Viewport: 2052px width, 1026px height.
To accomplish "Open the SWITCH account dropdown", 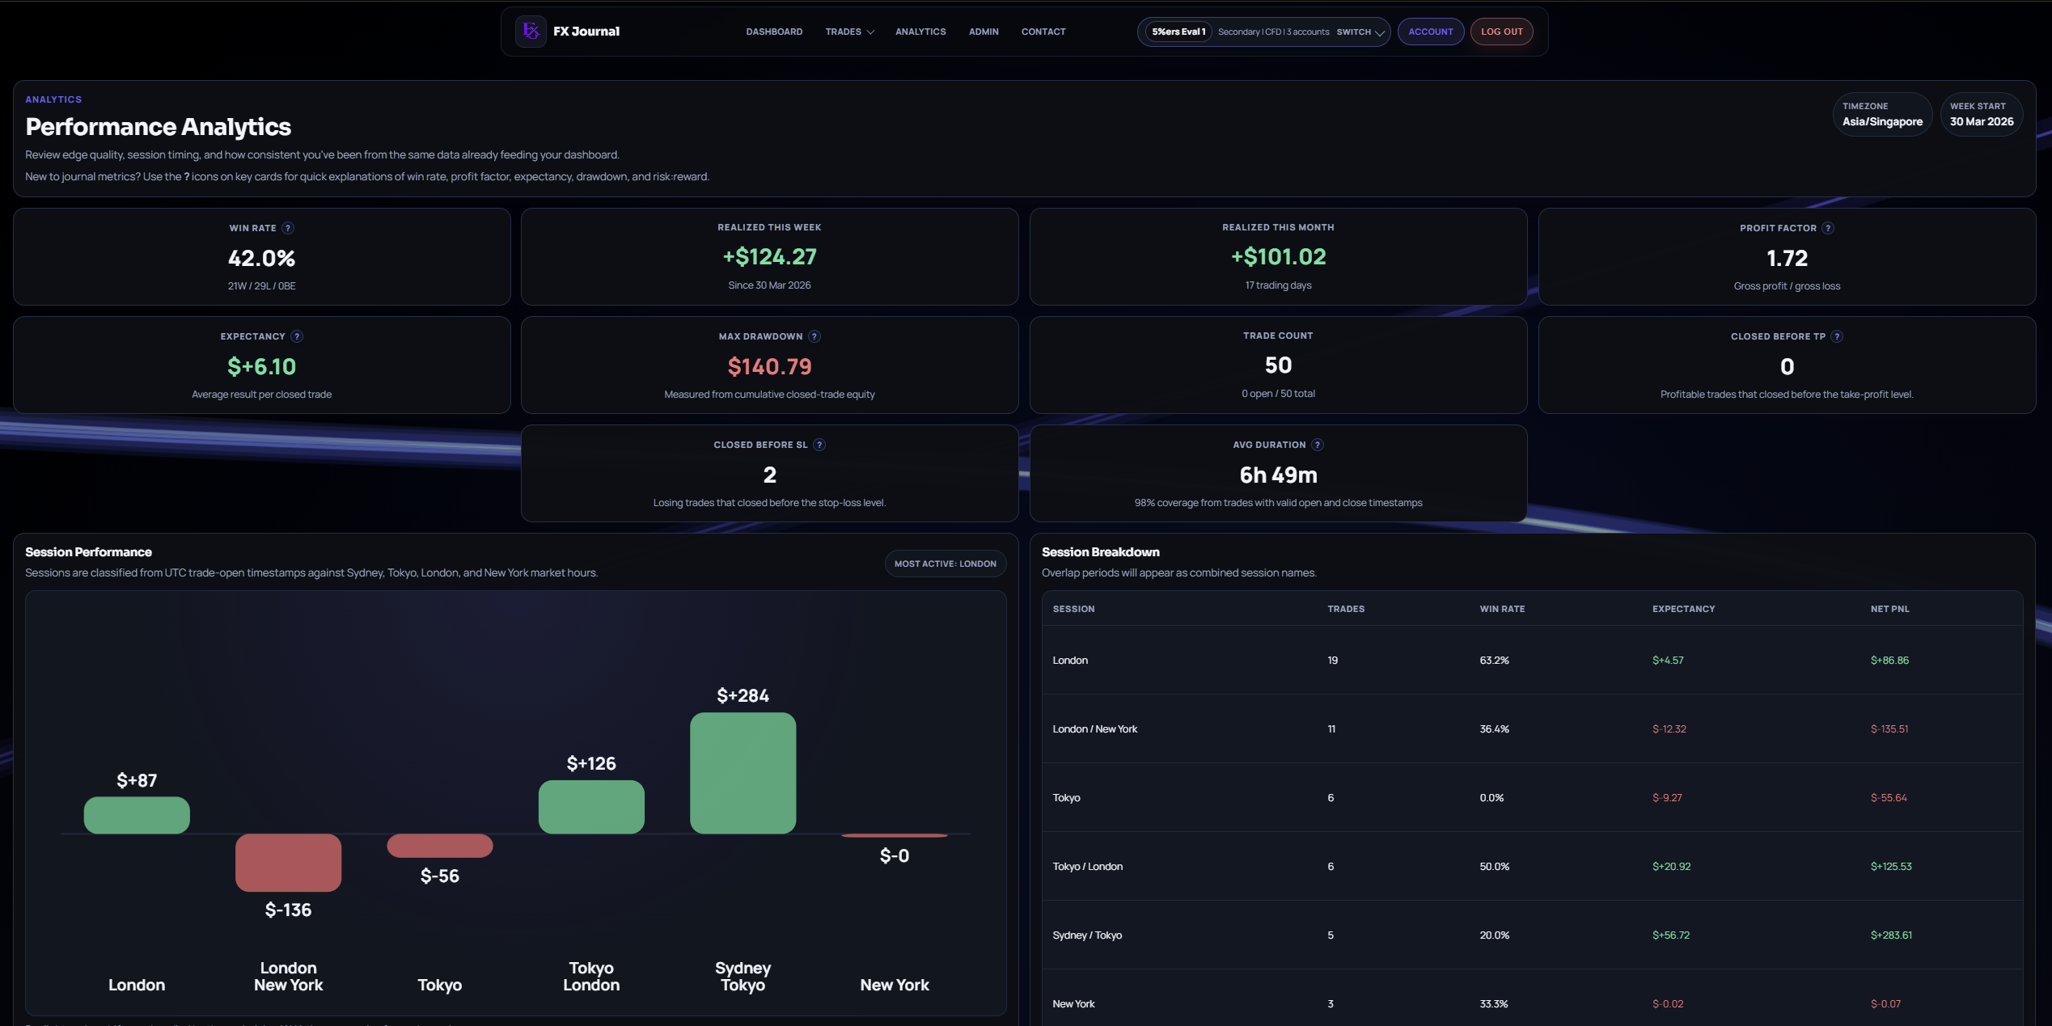I will (x=1359, y=32).
